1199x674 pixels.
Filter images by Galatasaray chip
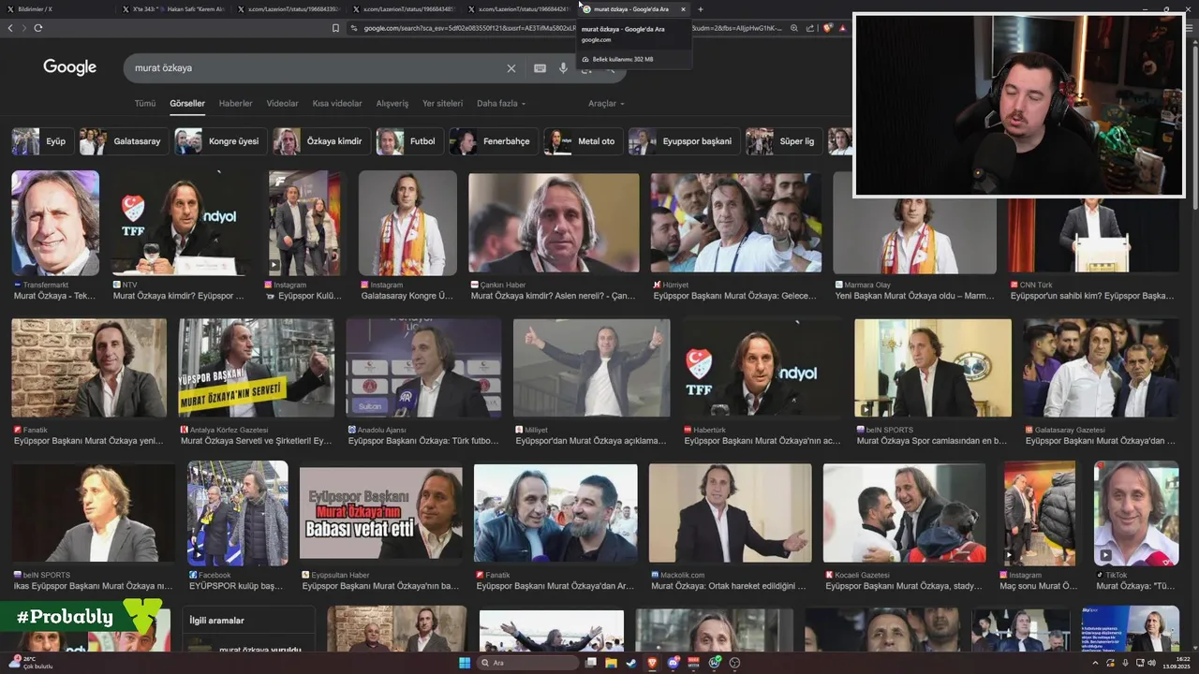[124, 141]
